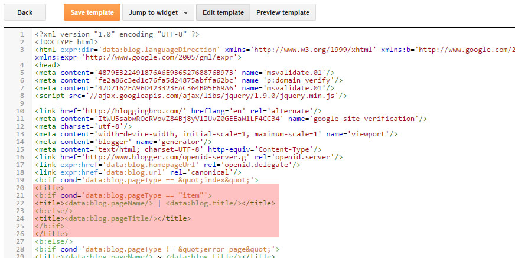Click the closing b:if tag line 25

coord(50,226)
